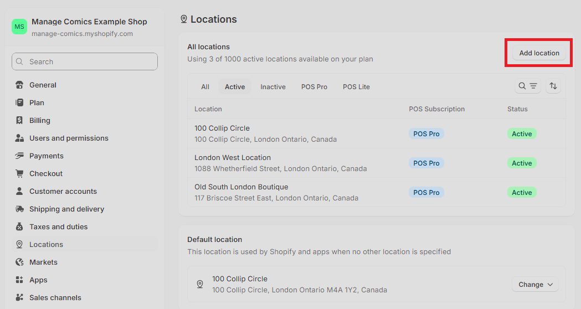This screenshot has width=581, height=309.
Task: Open General settings store icon
Action: point(19,85)
